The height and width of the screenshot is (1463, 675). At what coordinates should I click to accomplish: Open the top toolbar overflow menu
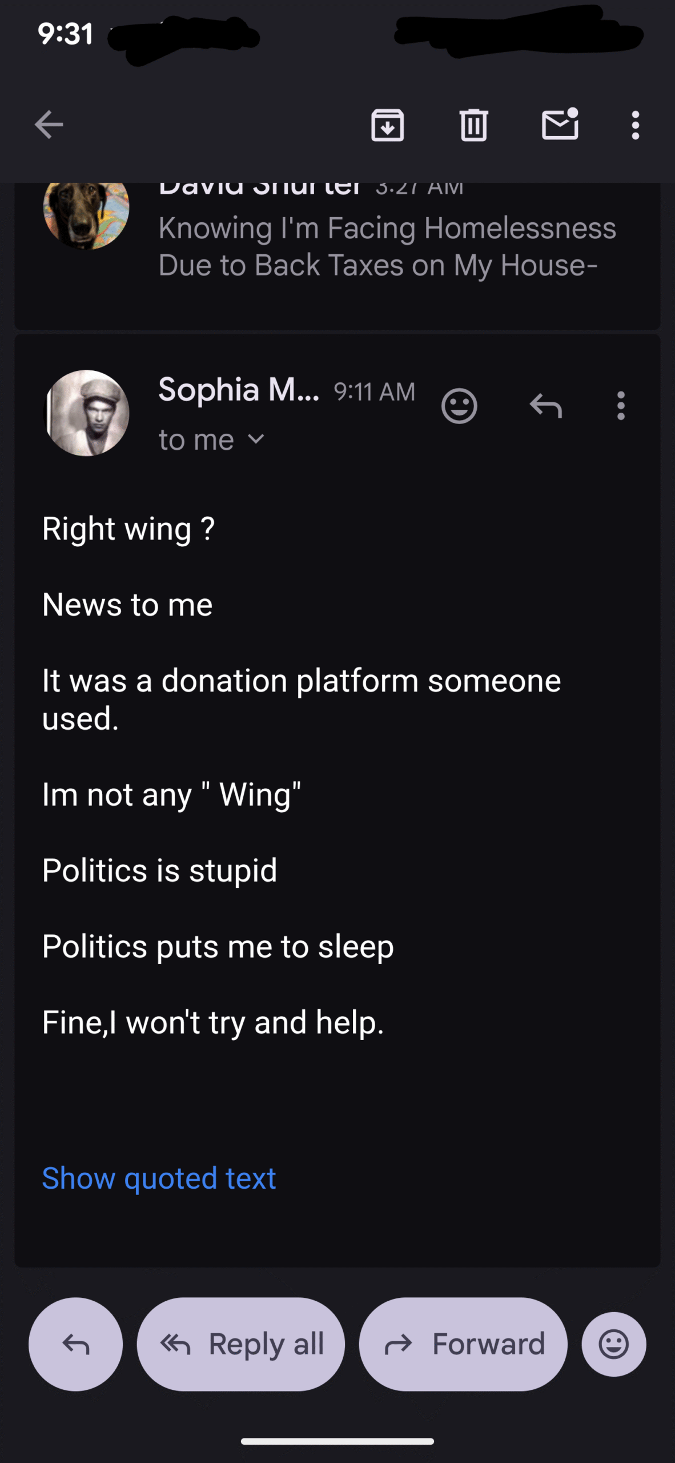click(x=635, y=125)
